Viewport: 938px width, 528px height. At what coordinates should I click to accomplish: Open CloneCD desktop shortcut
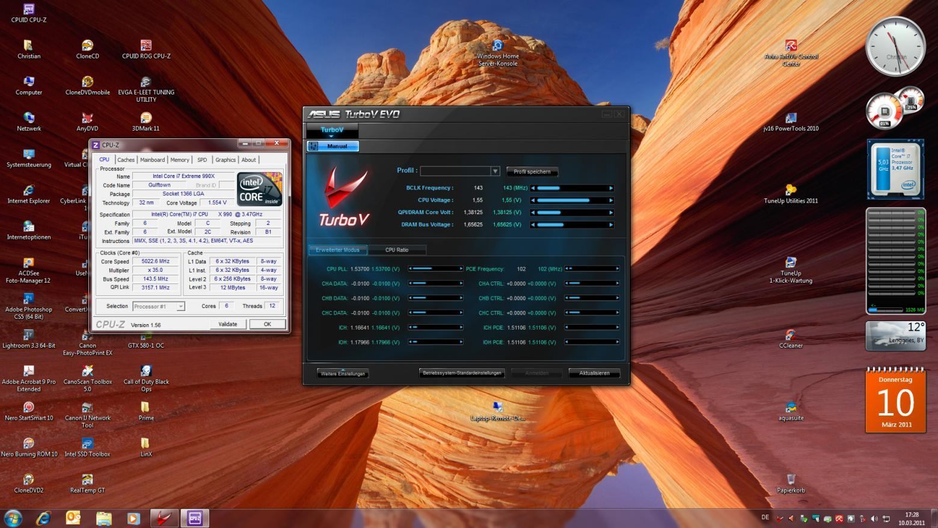pos(87,49)
